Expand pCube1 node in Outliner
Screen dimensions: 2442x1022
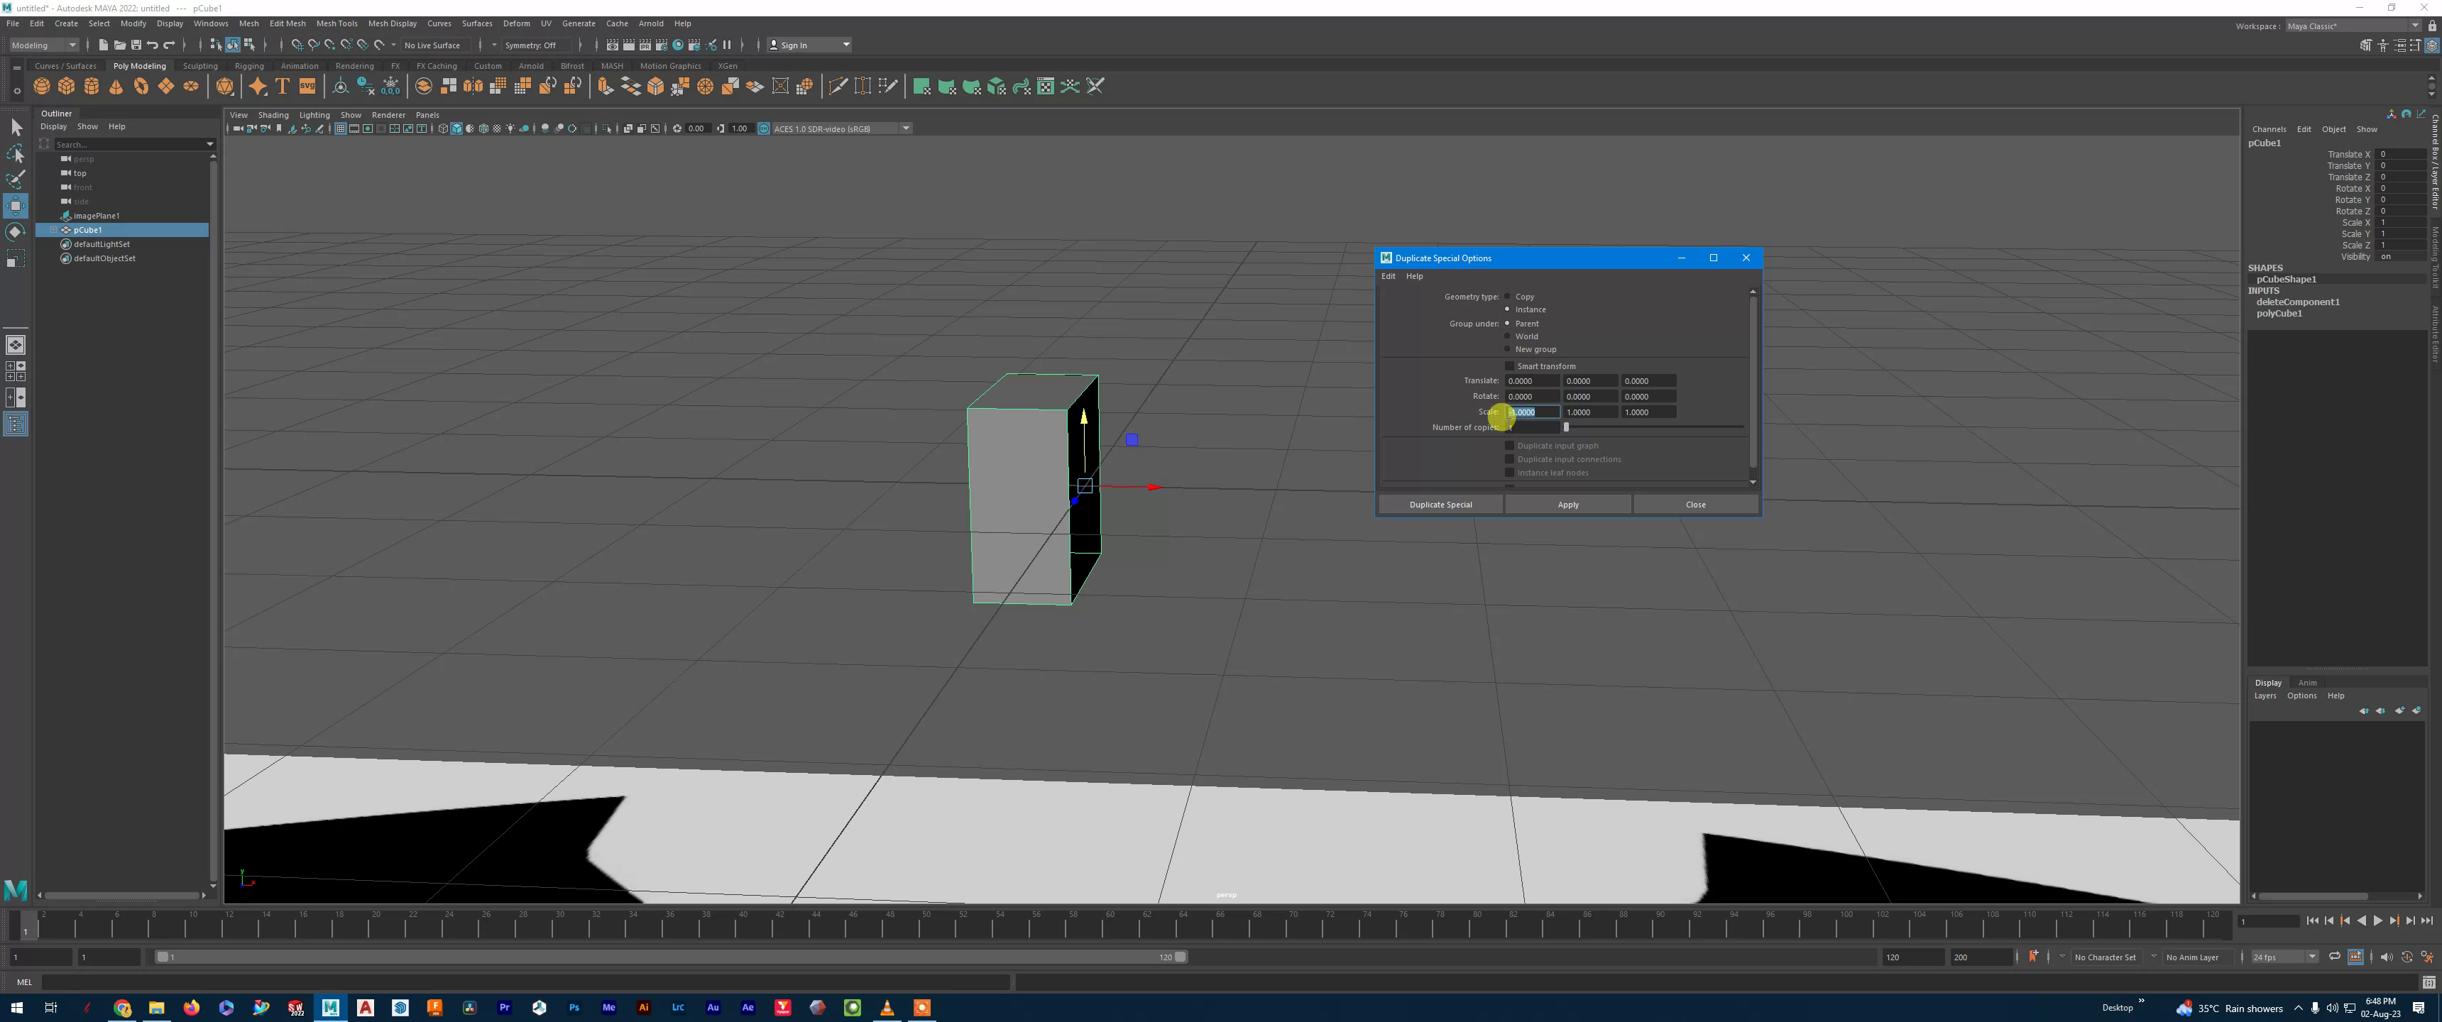53,229
